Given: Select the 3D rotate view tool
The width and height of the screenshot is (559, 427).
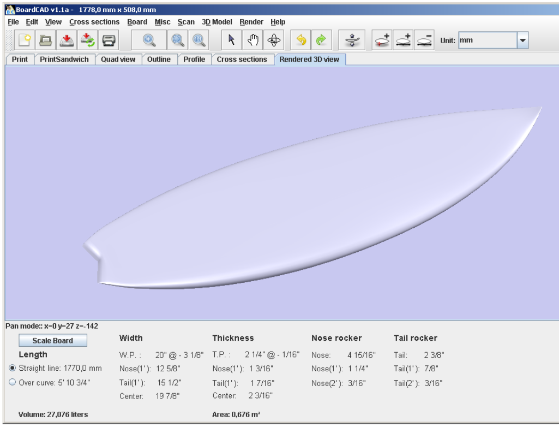Looking at the screenshot, I should 274,40.
